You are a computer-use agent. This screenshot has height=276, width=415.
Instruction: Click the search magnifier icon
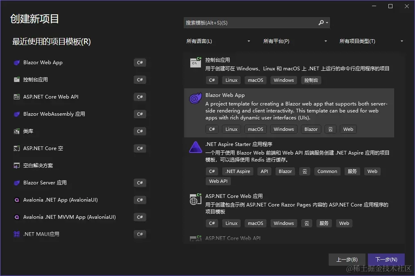[x=322, y=23]
